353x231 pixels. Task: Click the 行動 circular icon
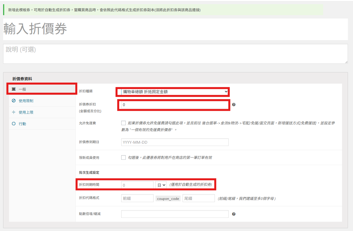click(x=14, y=124)
